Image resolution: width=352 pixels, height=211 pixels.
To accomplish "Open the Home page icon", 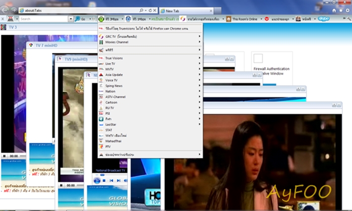I will point(334,11).
